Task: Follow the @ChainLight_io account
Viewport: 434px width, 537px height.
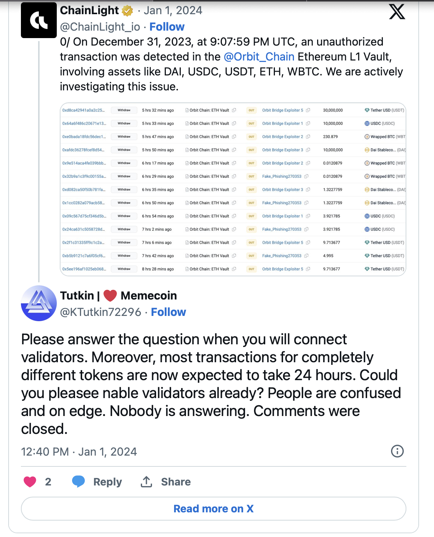Action: click(167, 27)
